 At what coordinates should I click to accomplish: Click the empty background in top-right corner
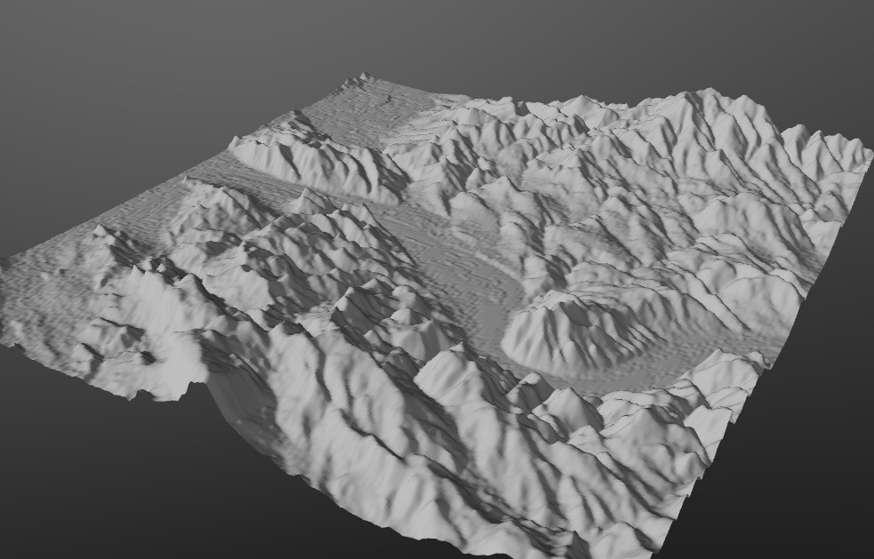[800, 44]
